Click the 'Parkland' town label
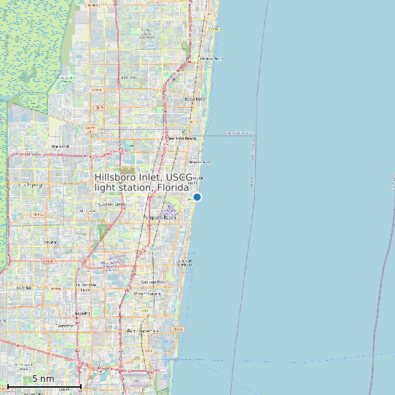 [x=60, y=146]
